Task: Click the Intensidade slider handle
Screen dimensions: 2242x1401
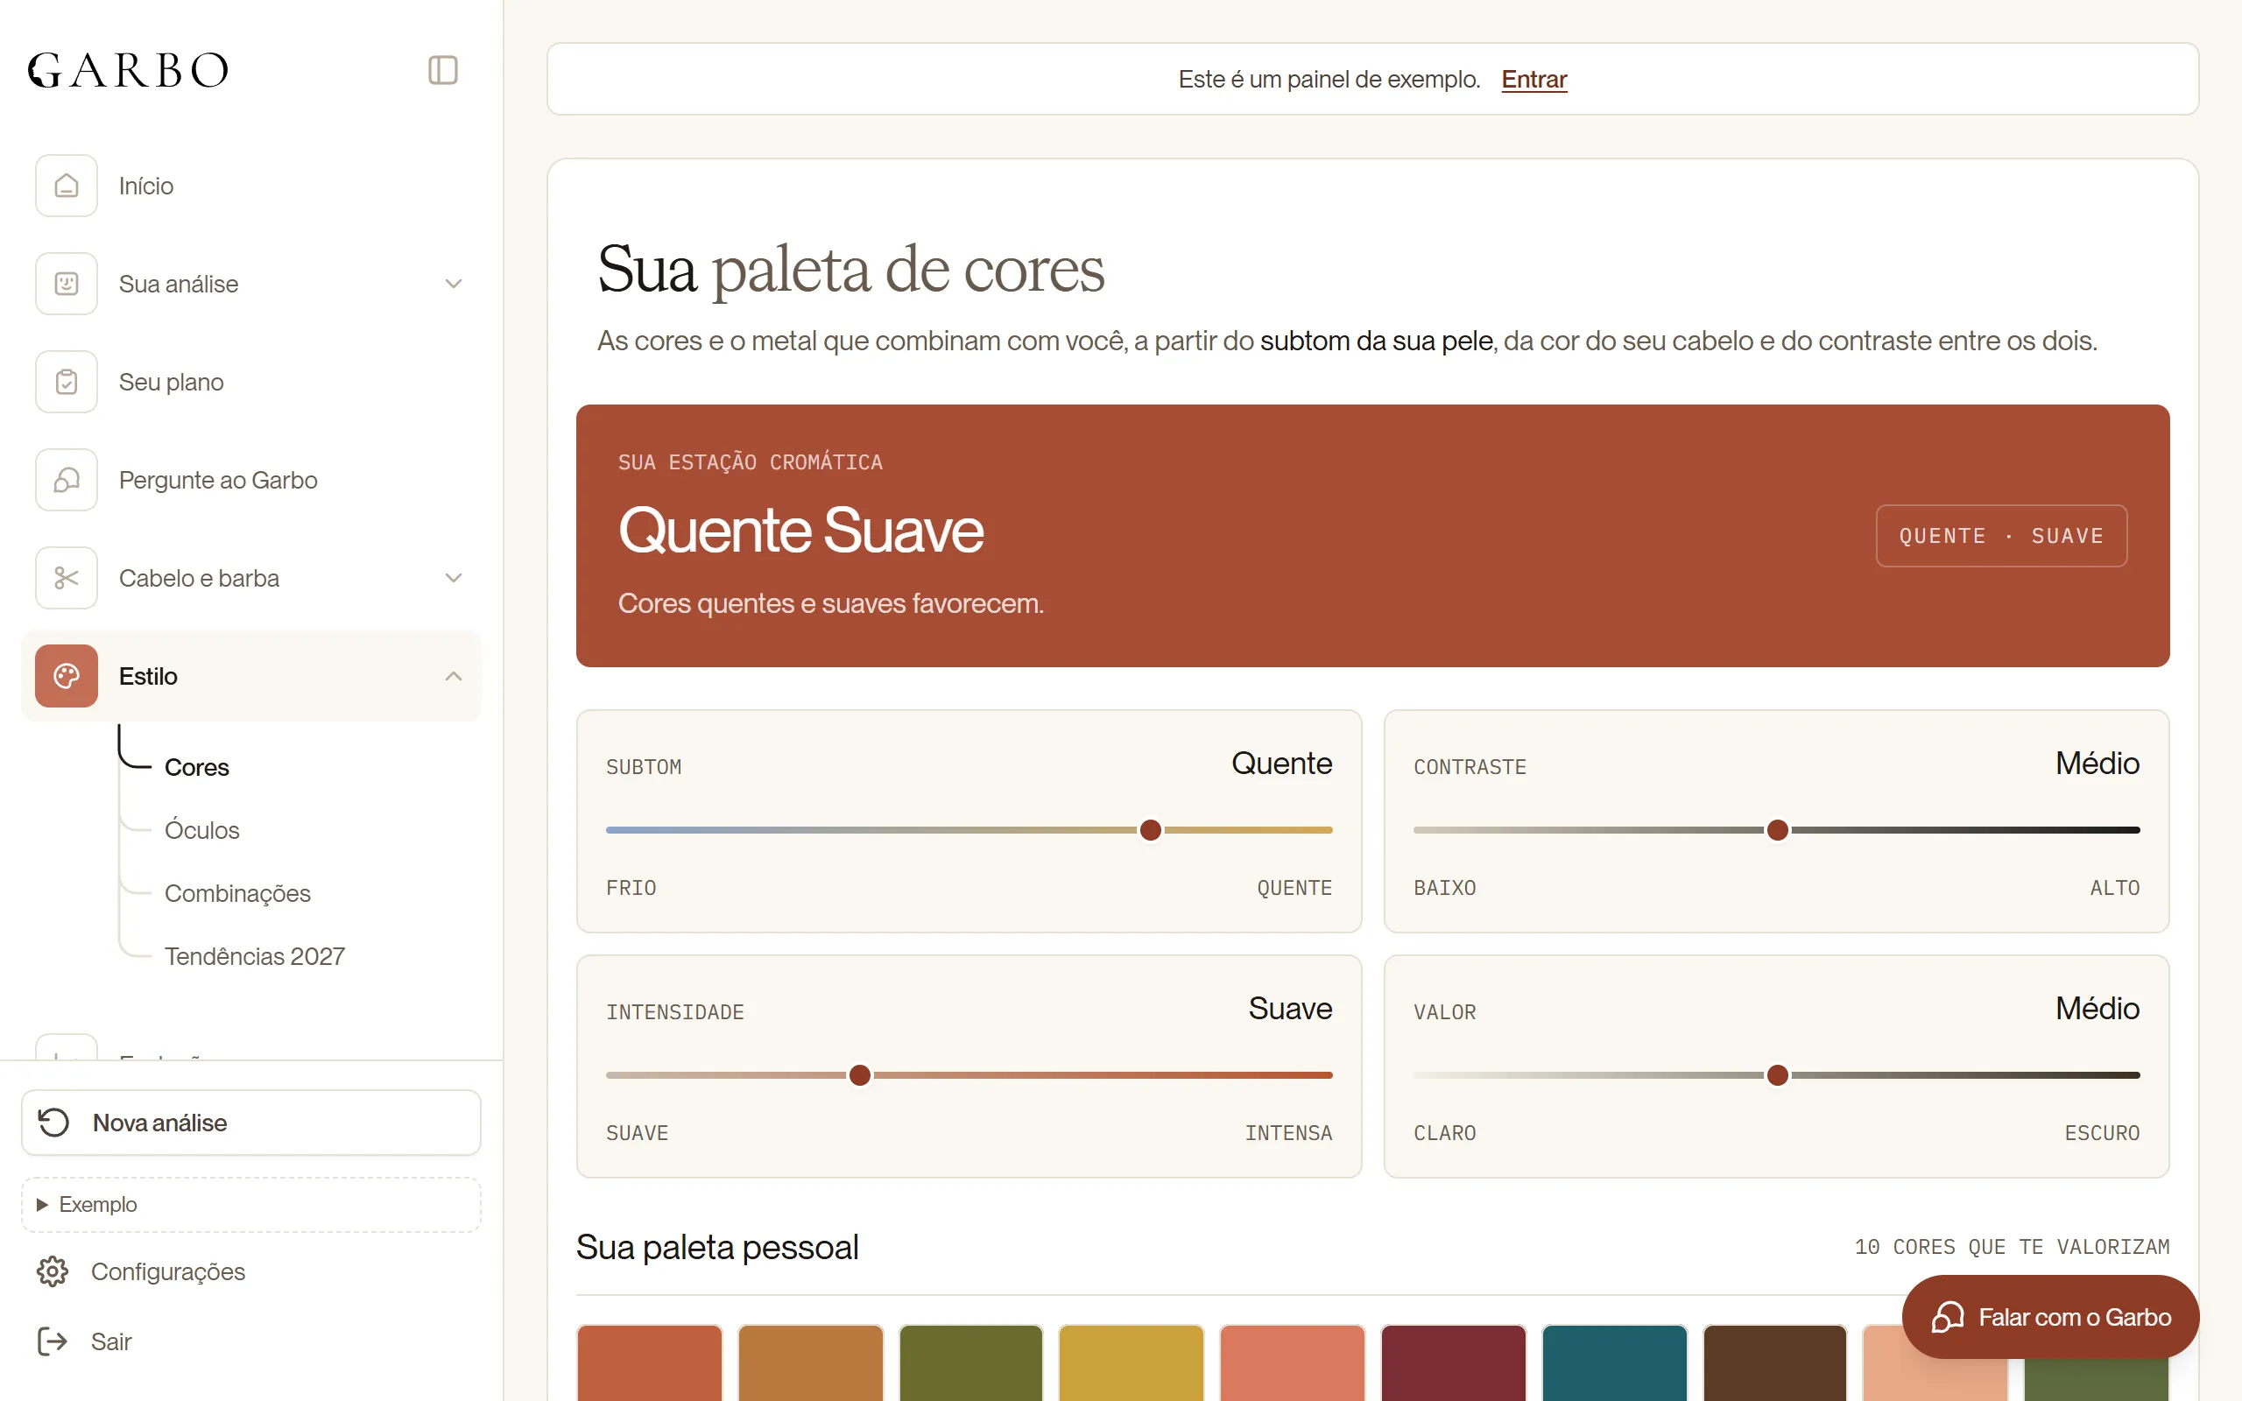Action: 860,1075
